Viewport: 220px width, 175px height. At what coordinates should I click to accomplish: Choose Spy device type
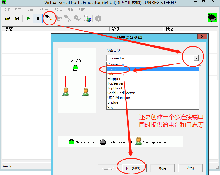pyautogui.click(x=153, y=107)
